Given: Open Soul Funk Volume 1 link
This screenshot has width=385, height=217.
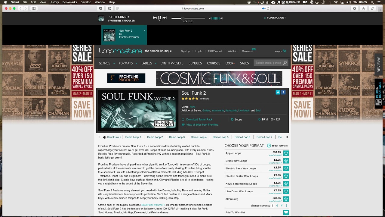Looking at the screenshot, I should point(153,205).
